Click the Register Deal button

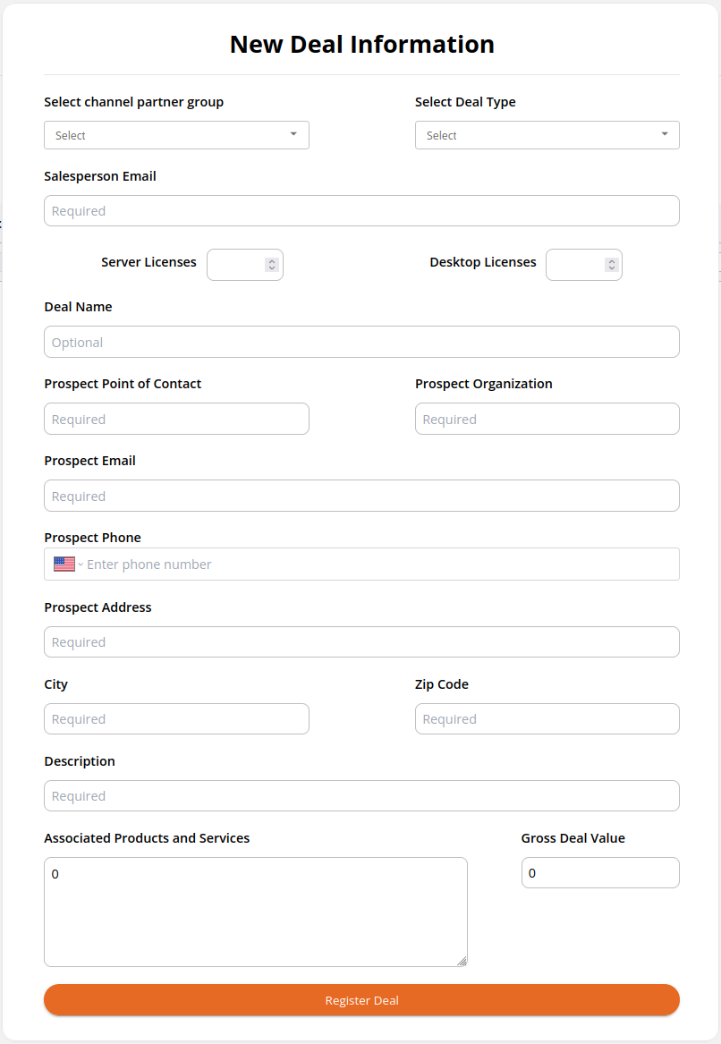click(361, 1000)
